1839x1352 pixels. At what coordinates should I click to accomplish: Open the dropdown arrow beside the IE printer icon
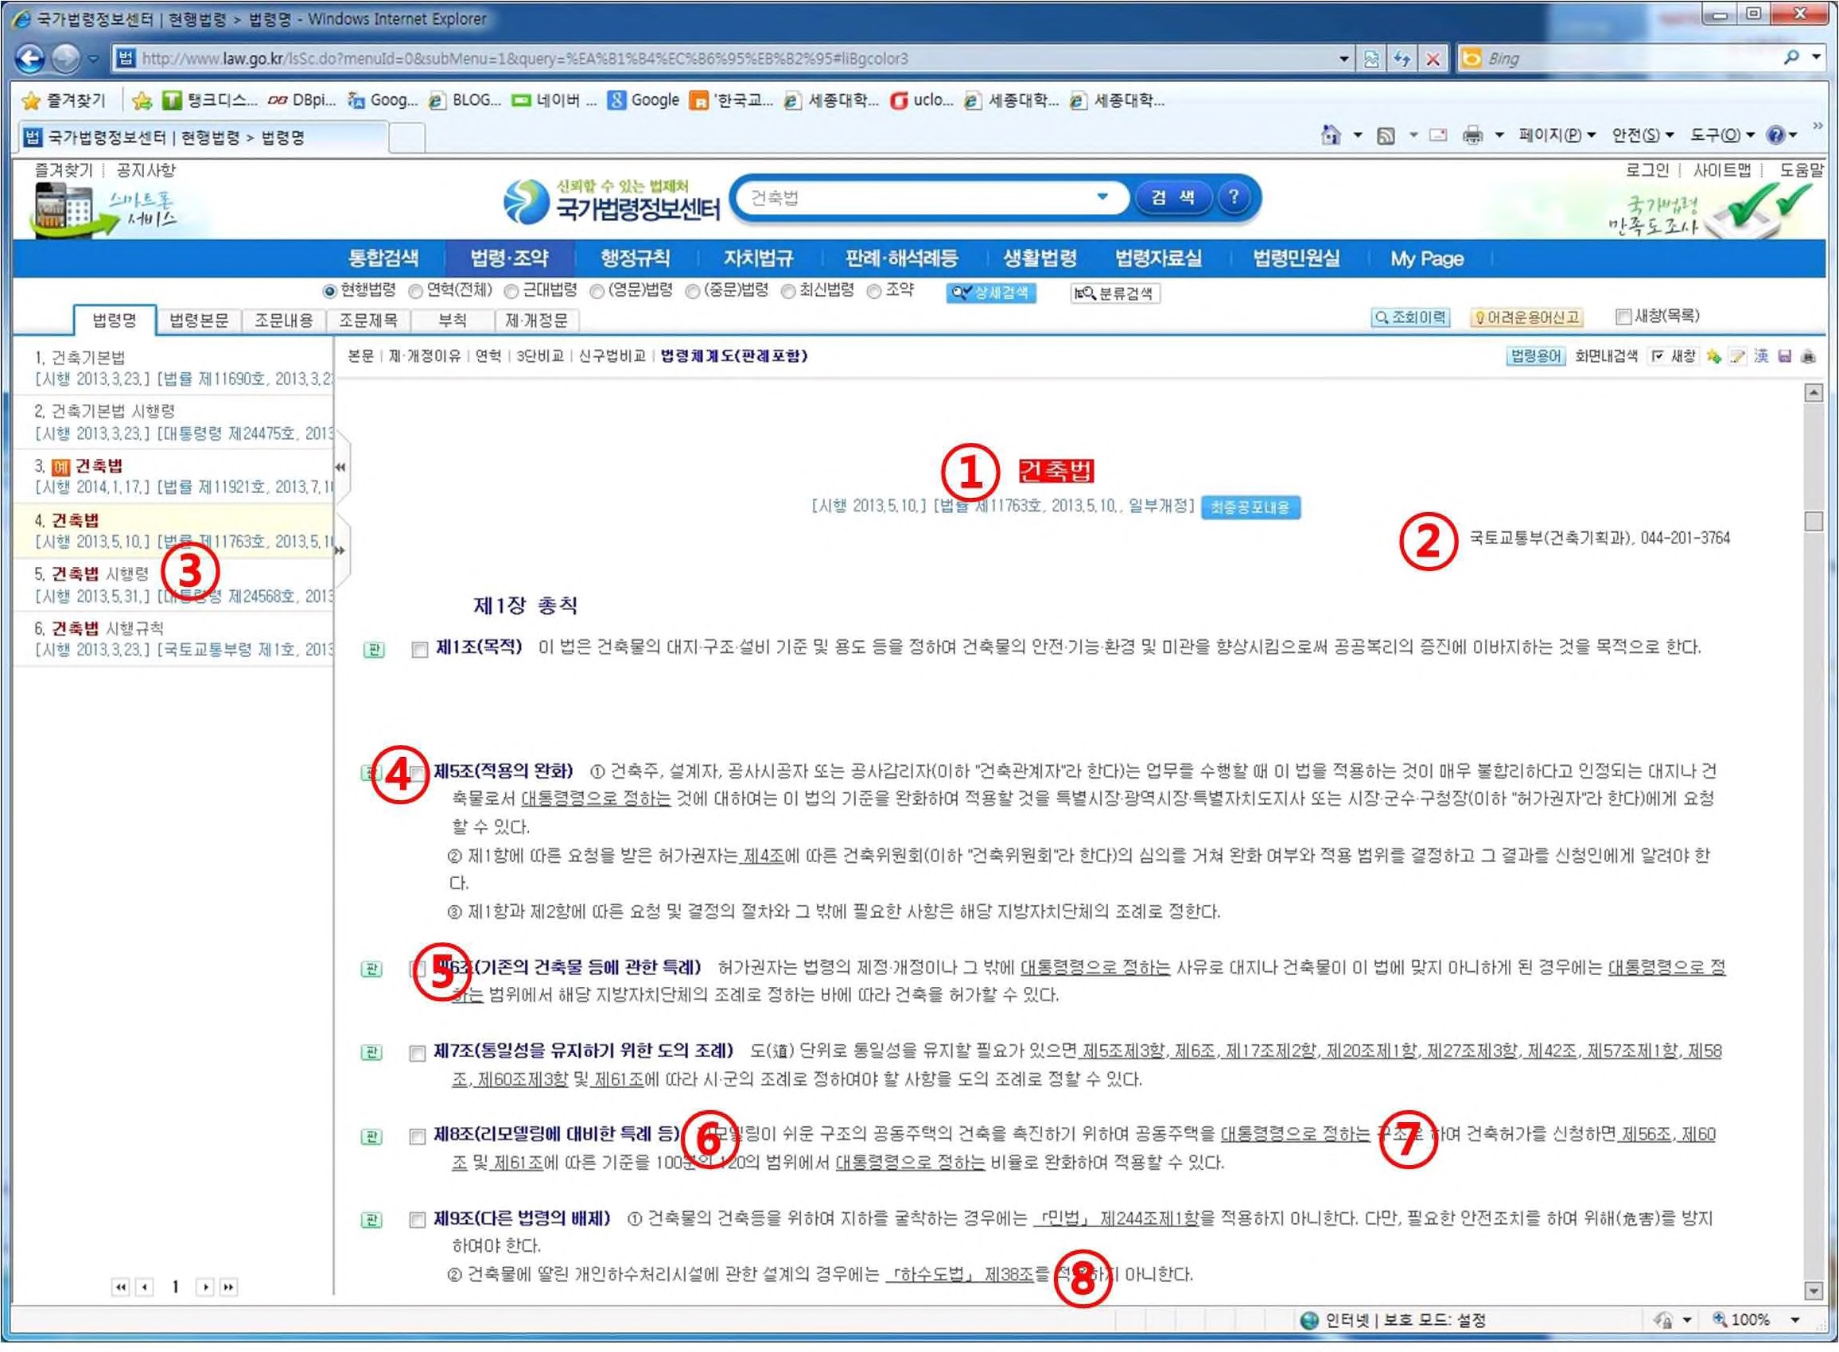(1499, 135)
